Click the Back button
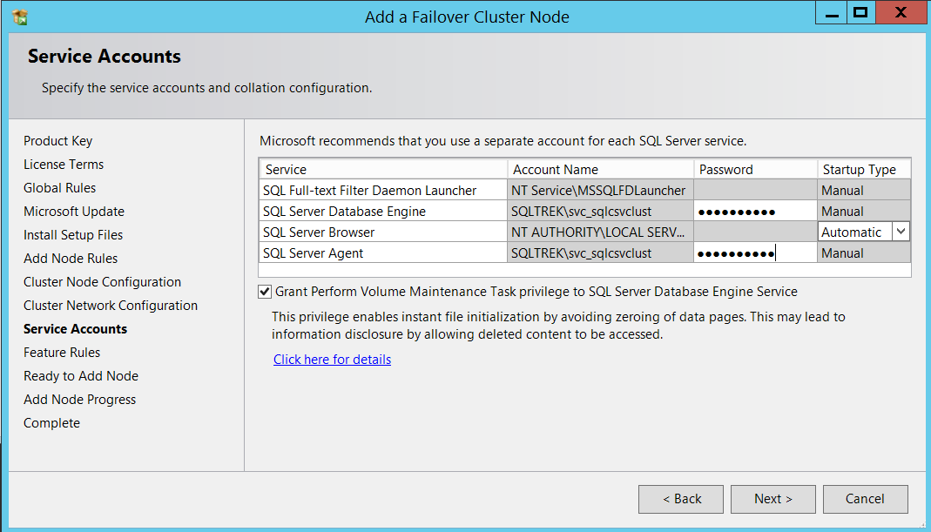The width and height of the screenshot is (931, 532). (x=681, y=499)
